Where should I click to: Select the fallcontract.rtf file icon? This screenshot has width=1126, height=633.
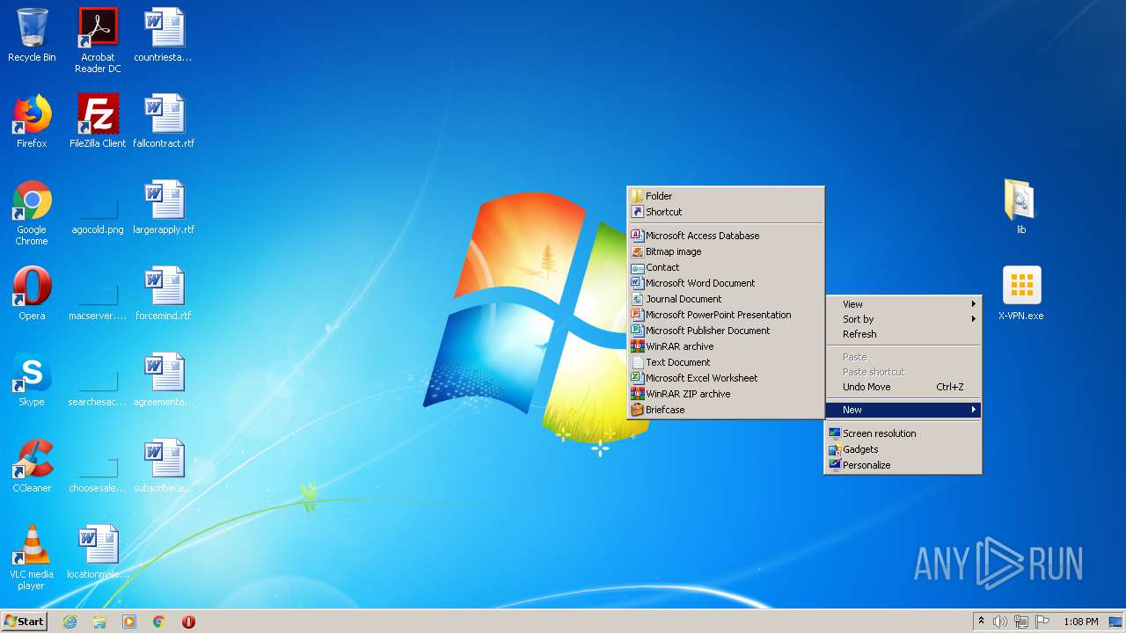164,121
